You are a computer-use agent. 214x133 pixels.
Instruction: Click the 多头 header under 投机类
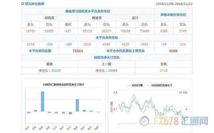tap(30, 25)
